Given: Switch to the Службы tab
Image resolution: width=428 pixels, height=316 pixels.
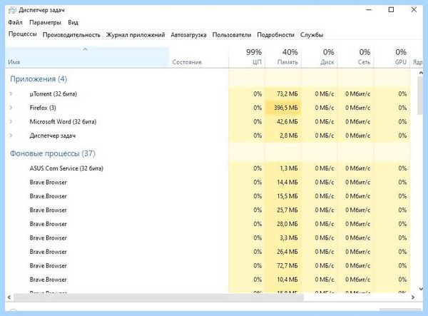Looking at the screenshot, I should tap(312, 35).
